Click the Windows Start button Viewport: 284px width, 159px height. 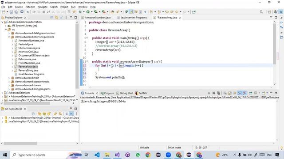pyautogui.click(x=5, y=155)
